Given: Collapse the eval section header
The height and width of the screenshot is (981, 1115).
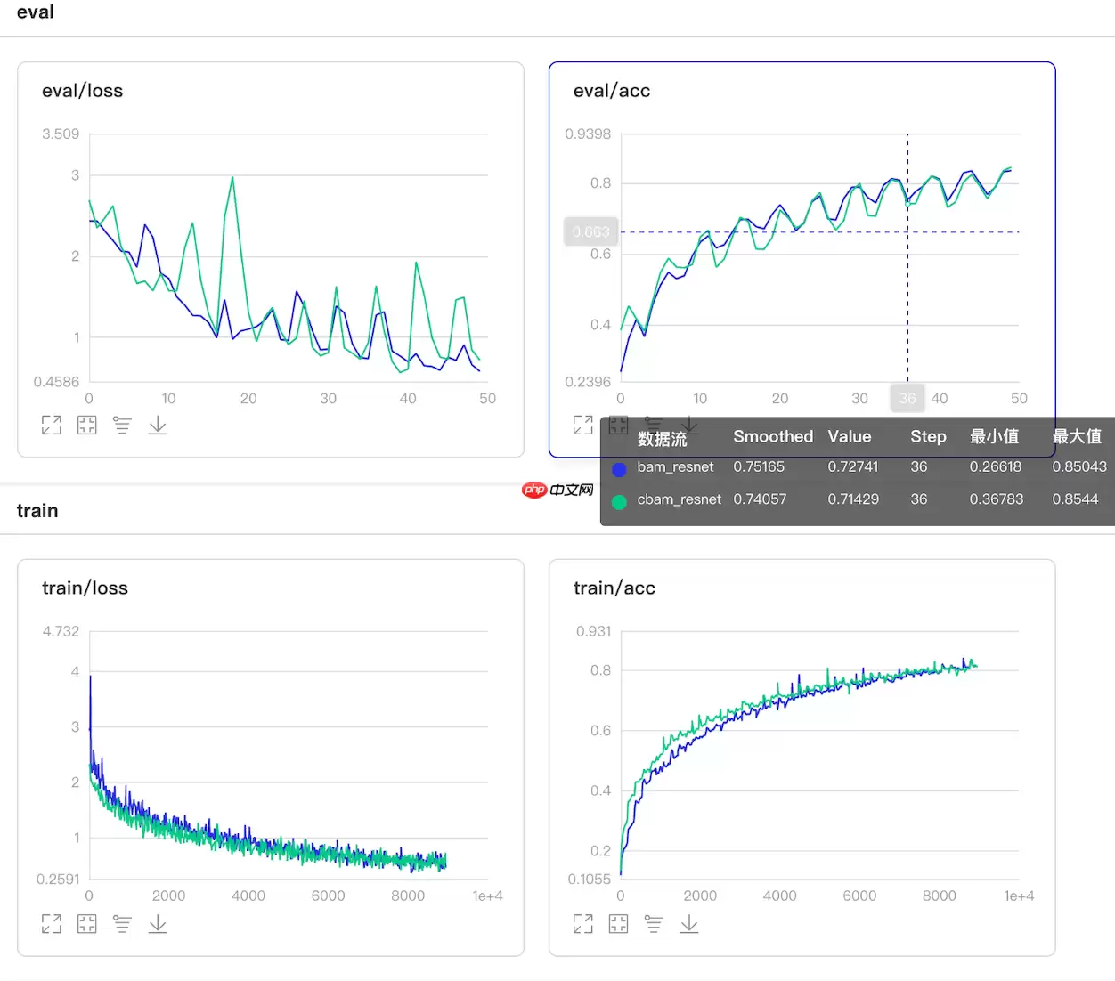Looking at the screenshot, I should click(x=36, y=12).
